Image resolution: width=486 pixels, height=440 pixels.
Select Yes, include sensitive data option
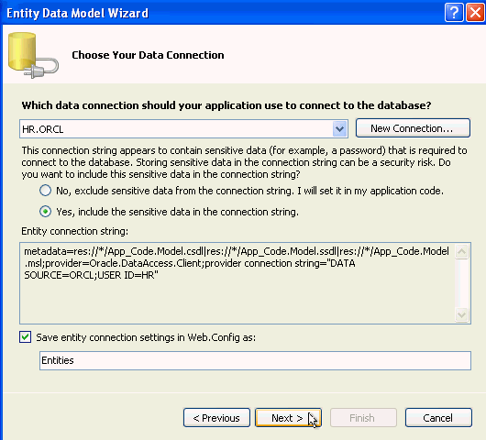click(45, 212)
